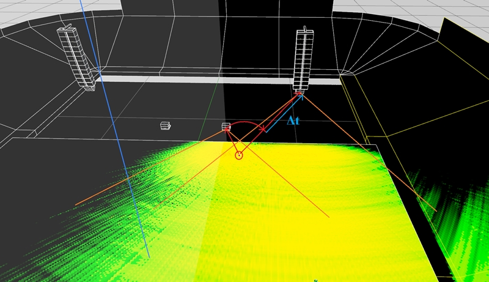This screenshot has height=282, width=489.
Task: Select the center speaker box beside the red arc
Action: click(226, 127)
